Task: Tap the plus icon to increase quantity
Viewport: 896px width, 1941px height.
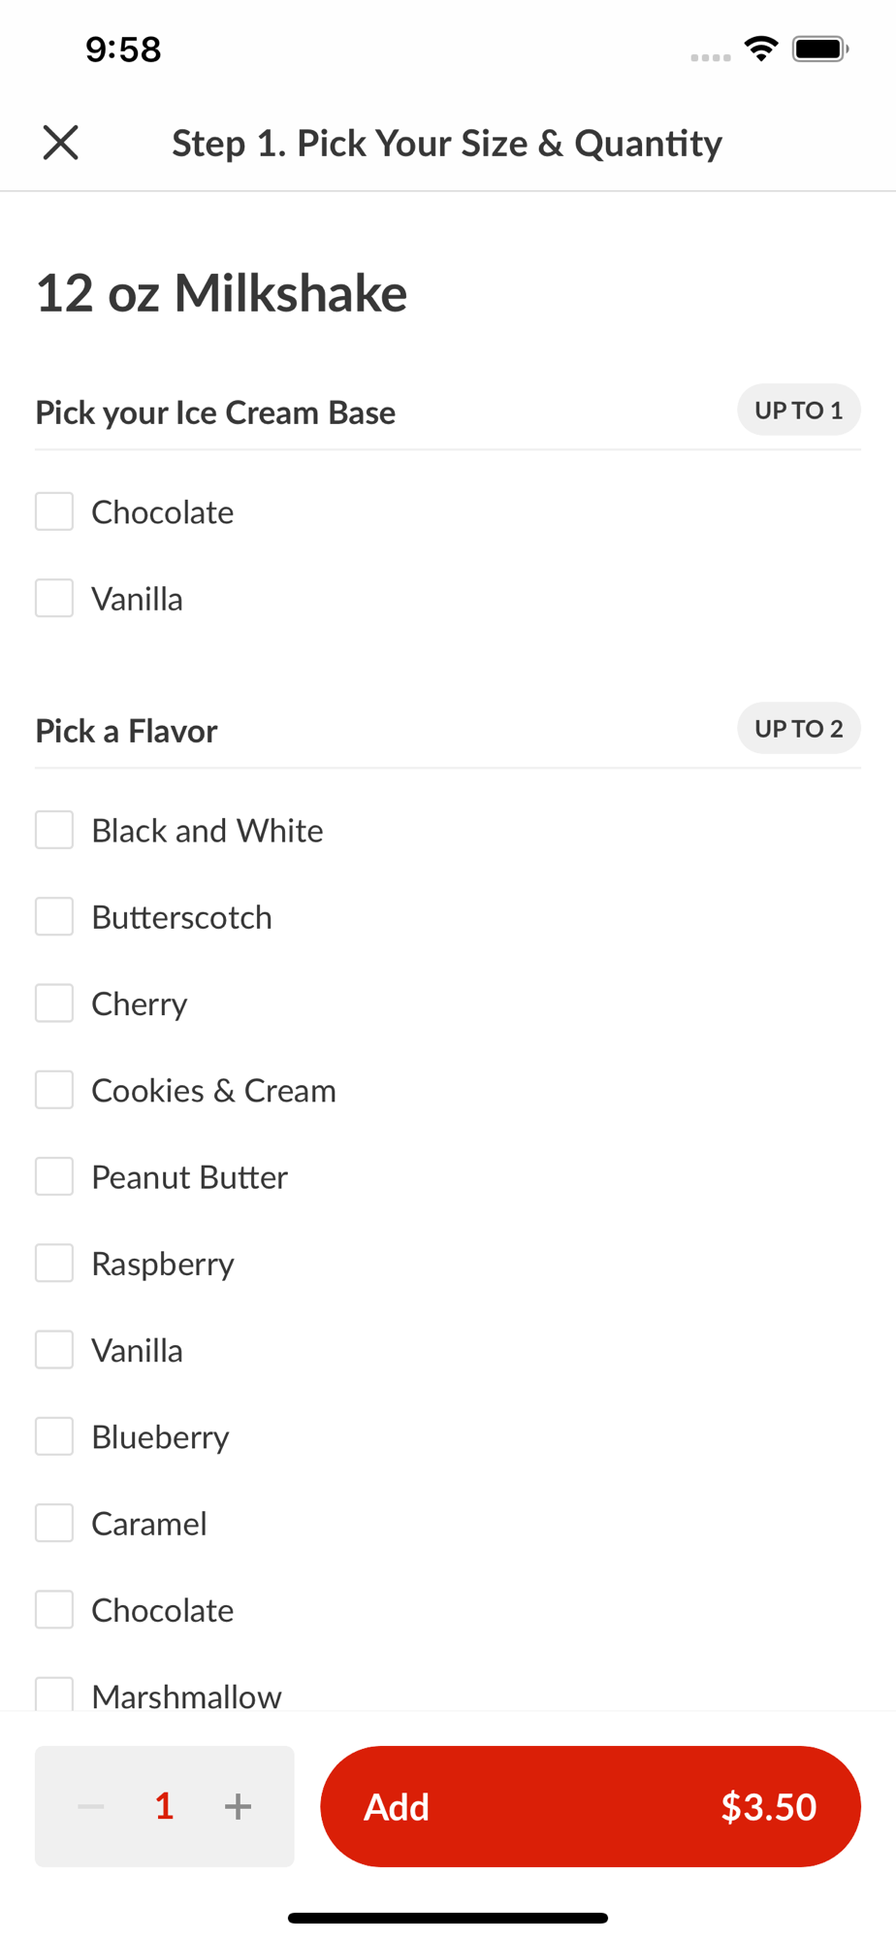Action: coord(238,1806)
